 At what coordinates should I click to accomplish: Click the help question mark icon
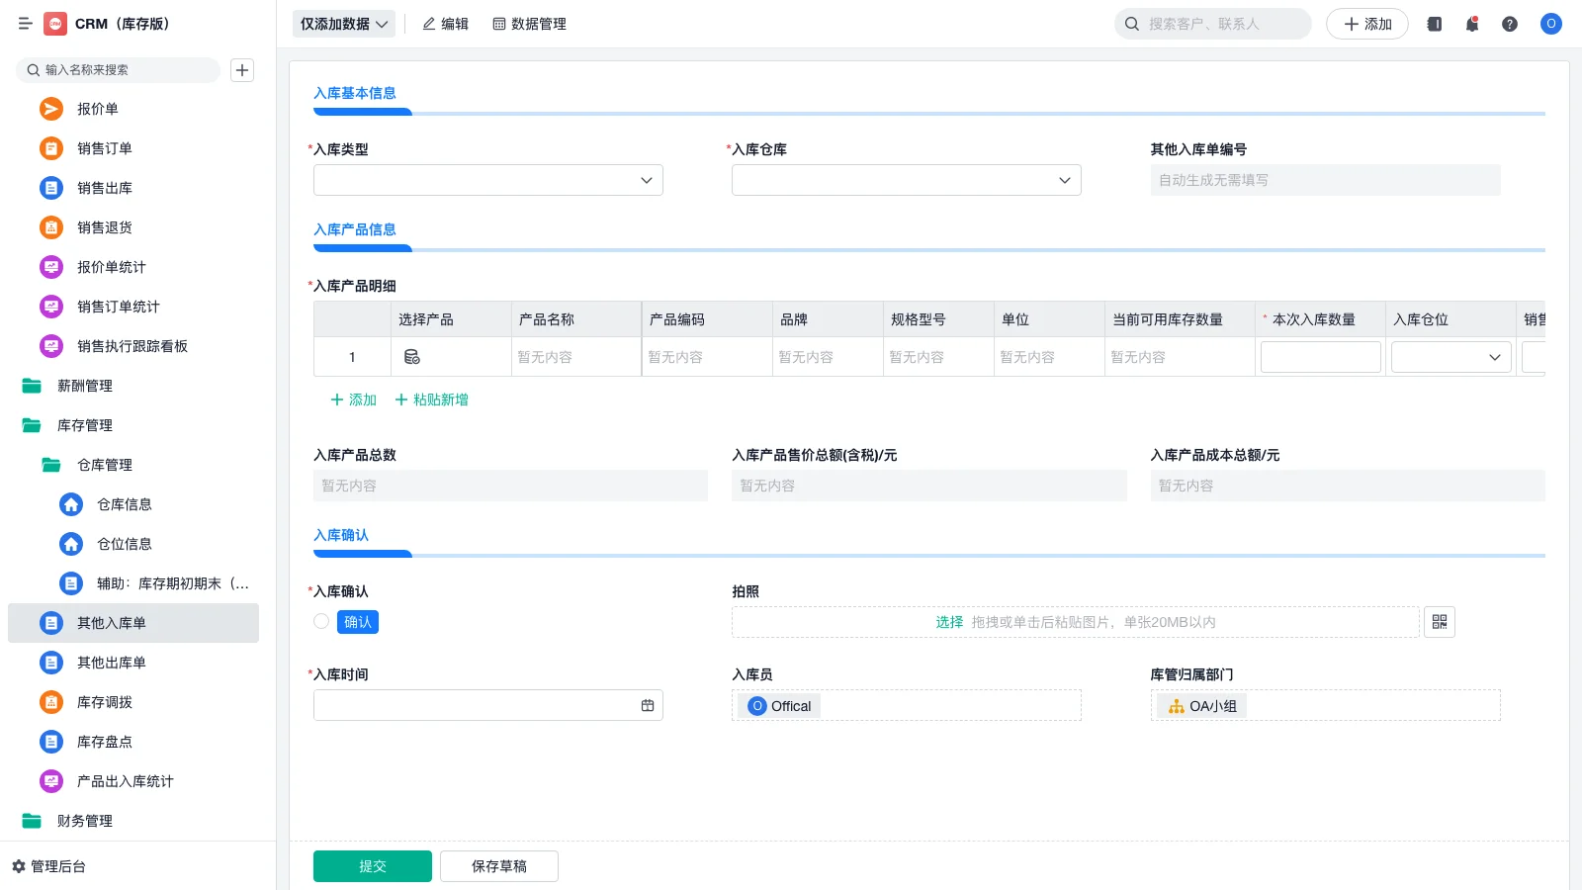click(1510, 24)
